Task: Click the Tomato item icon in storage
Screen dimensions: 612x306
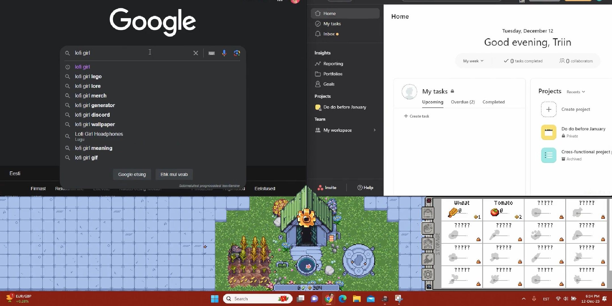Action: [x=495, y=212]
